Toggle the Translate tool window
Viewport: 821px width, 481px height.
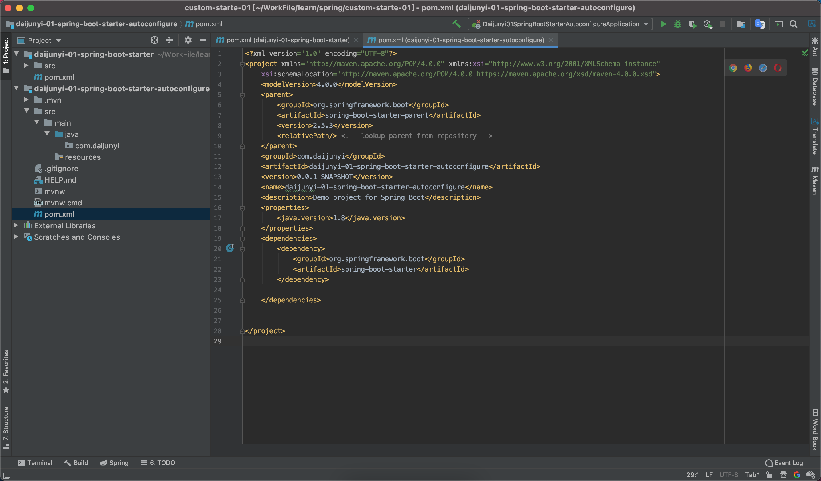(x=815, y=136)
